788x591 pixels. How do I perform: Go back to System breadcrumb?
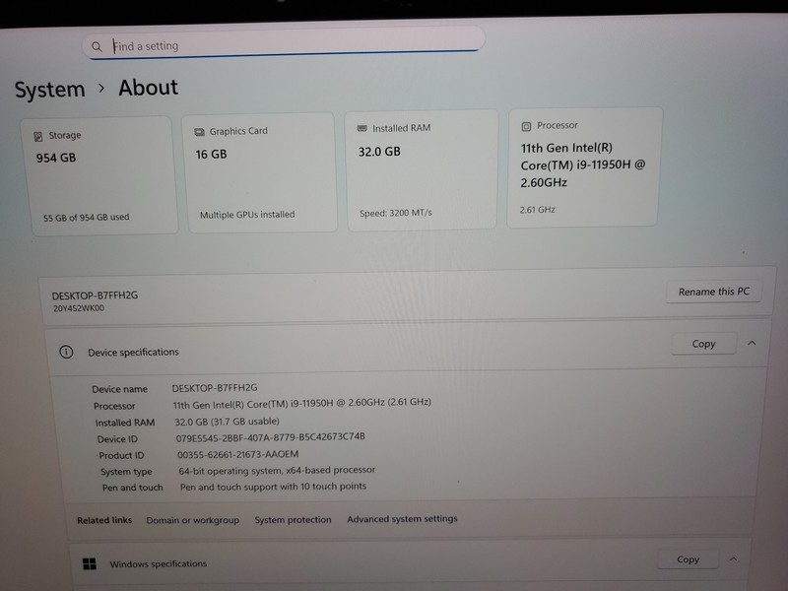pos(50,90)
